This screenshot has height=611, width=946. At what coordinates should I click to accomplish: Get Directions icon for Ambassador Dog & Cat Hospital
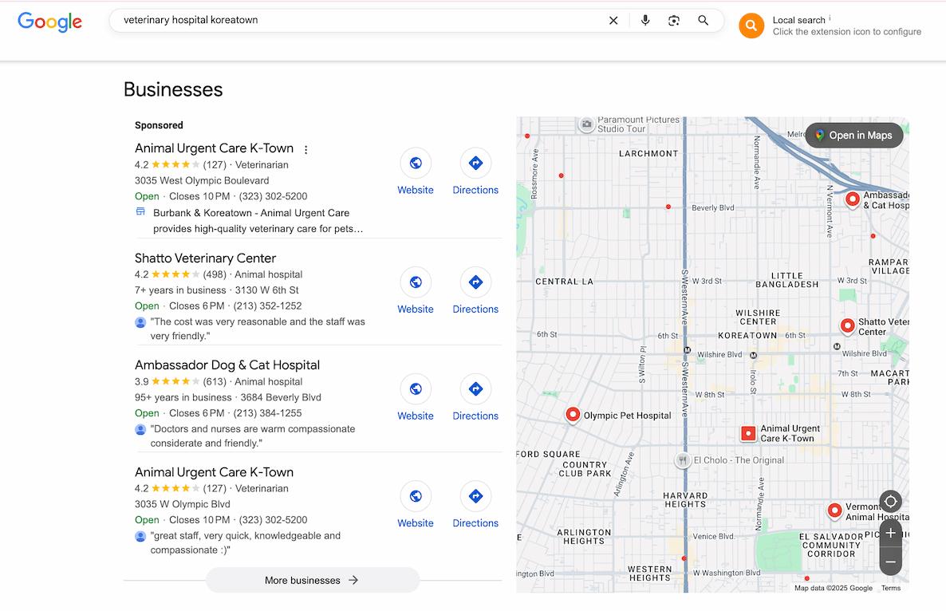475,389
